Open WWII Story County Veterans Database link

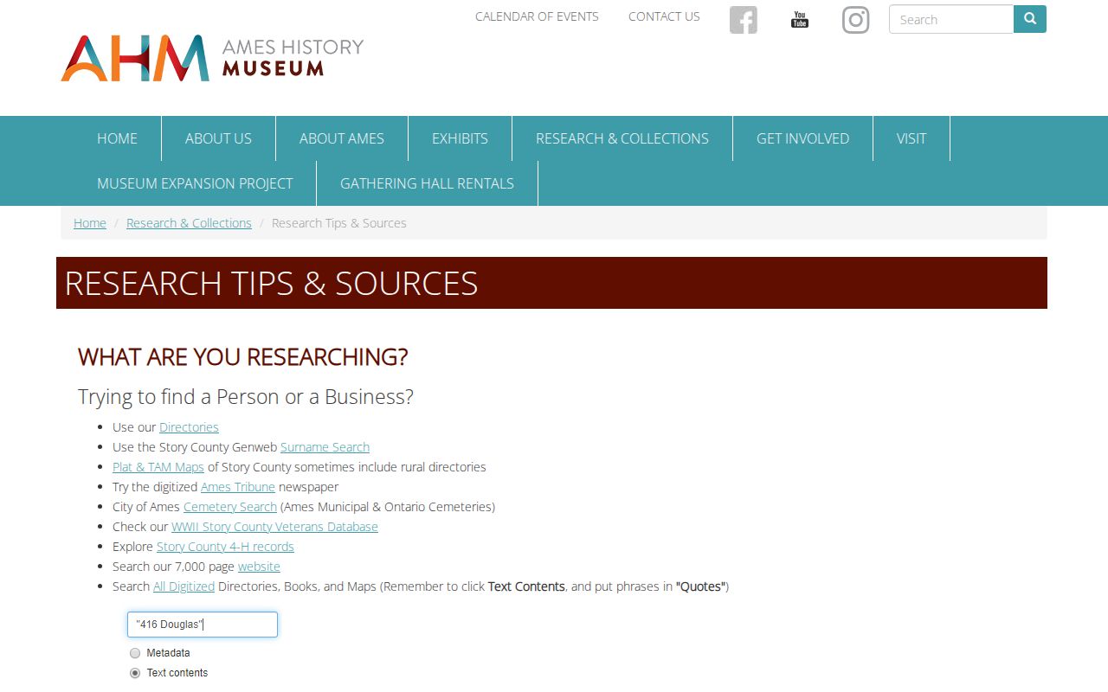tap(274, 527)
